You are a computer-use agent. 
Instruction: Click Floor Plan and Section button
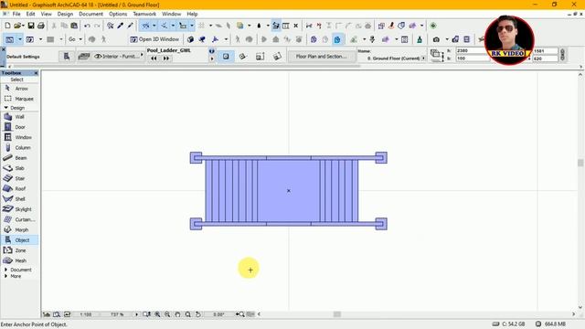coord(321,57)
